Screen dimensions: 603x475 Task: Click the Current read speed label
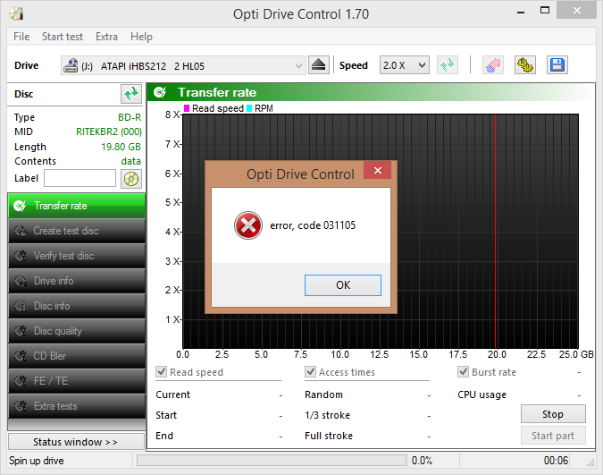173,394
